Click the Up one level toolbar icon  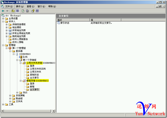[13, 11]
